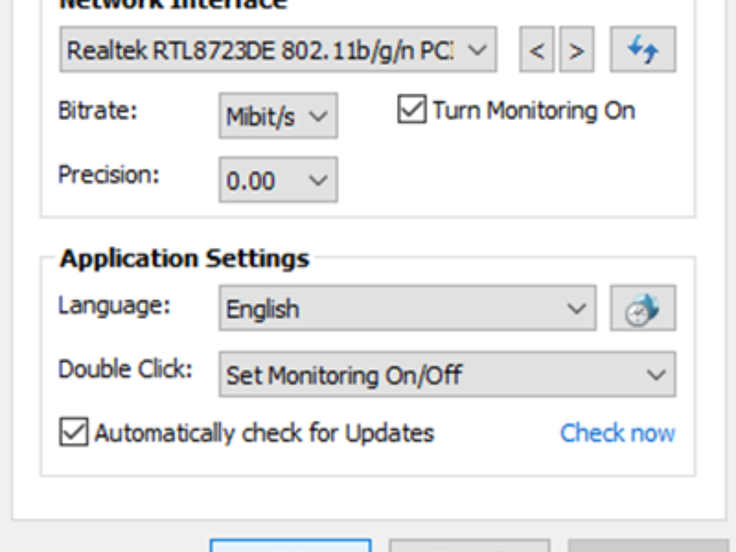Screen dimensions: 736x552
Task: Toggle the Turn Monitoring On checkbox
Action: 412,110
